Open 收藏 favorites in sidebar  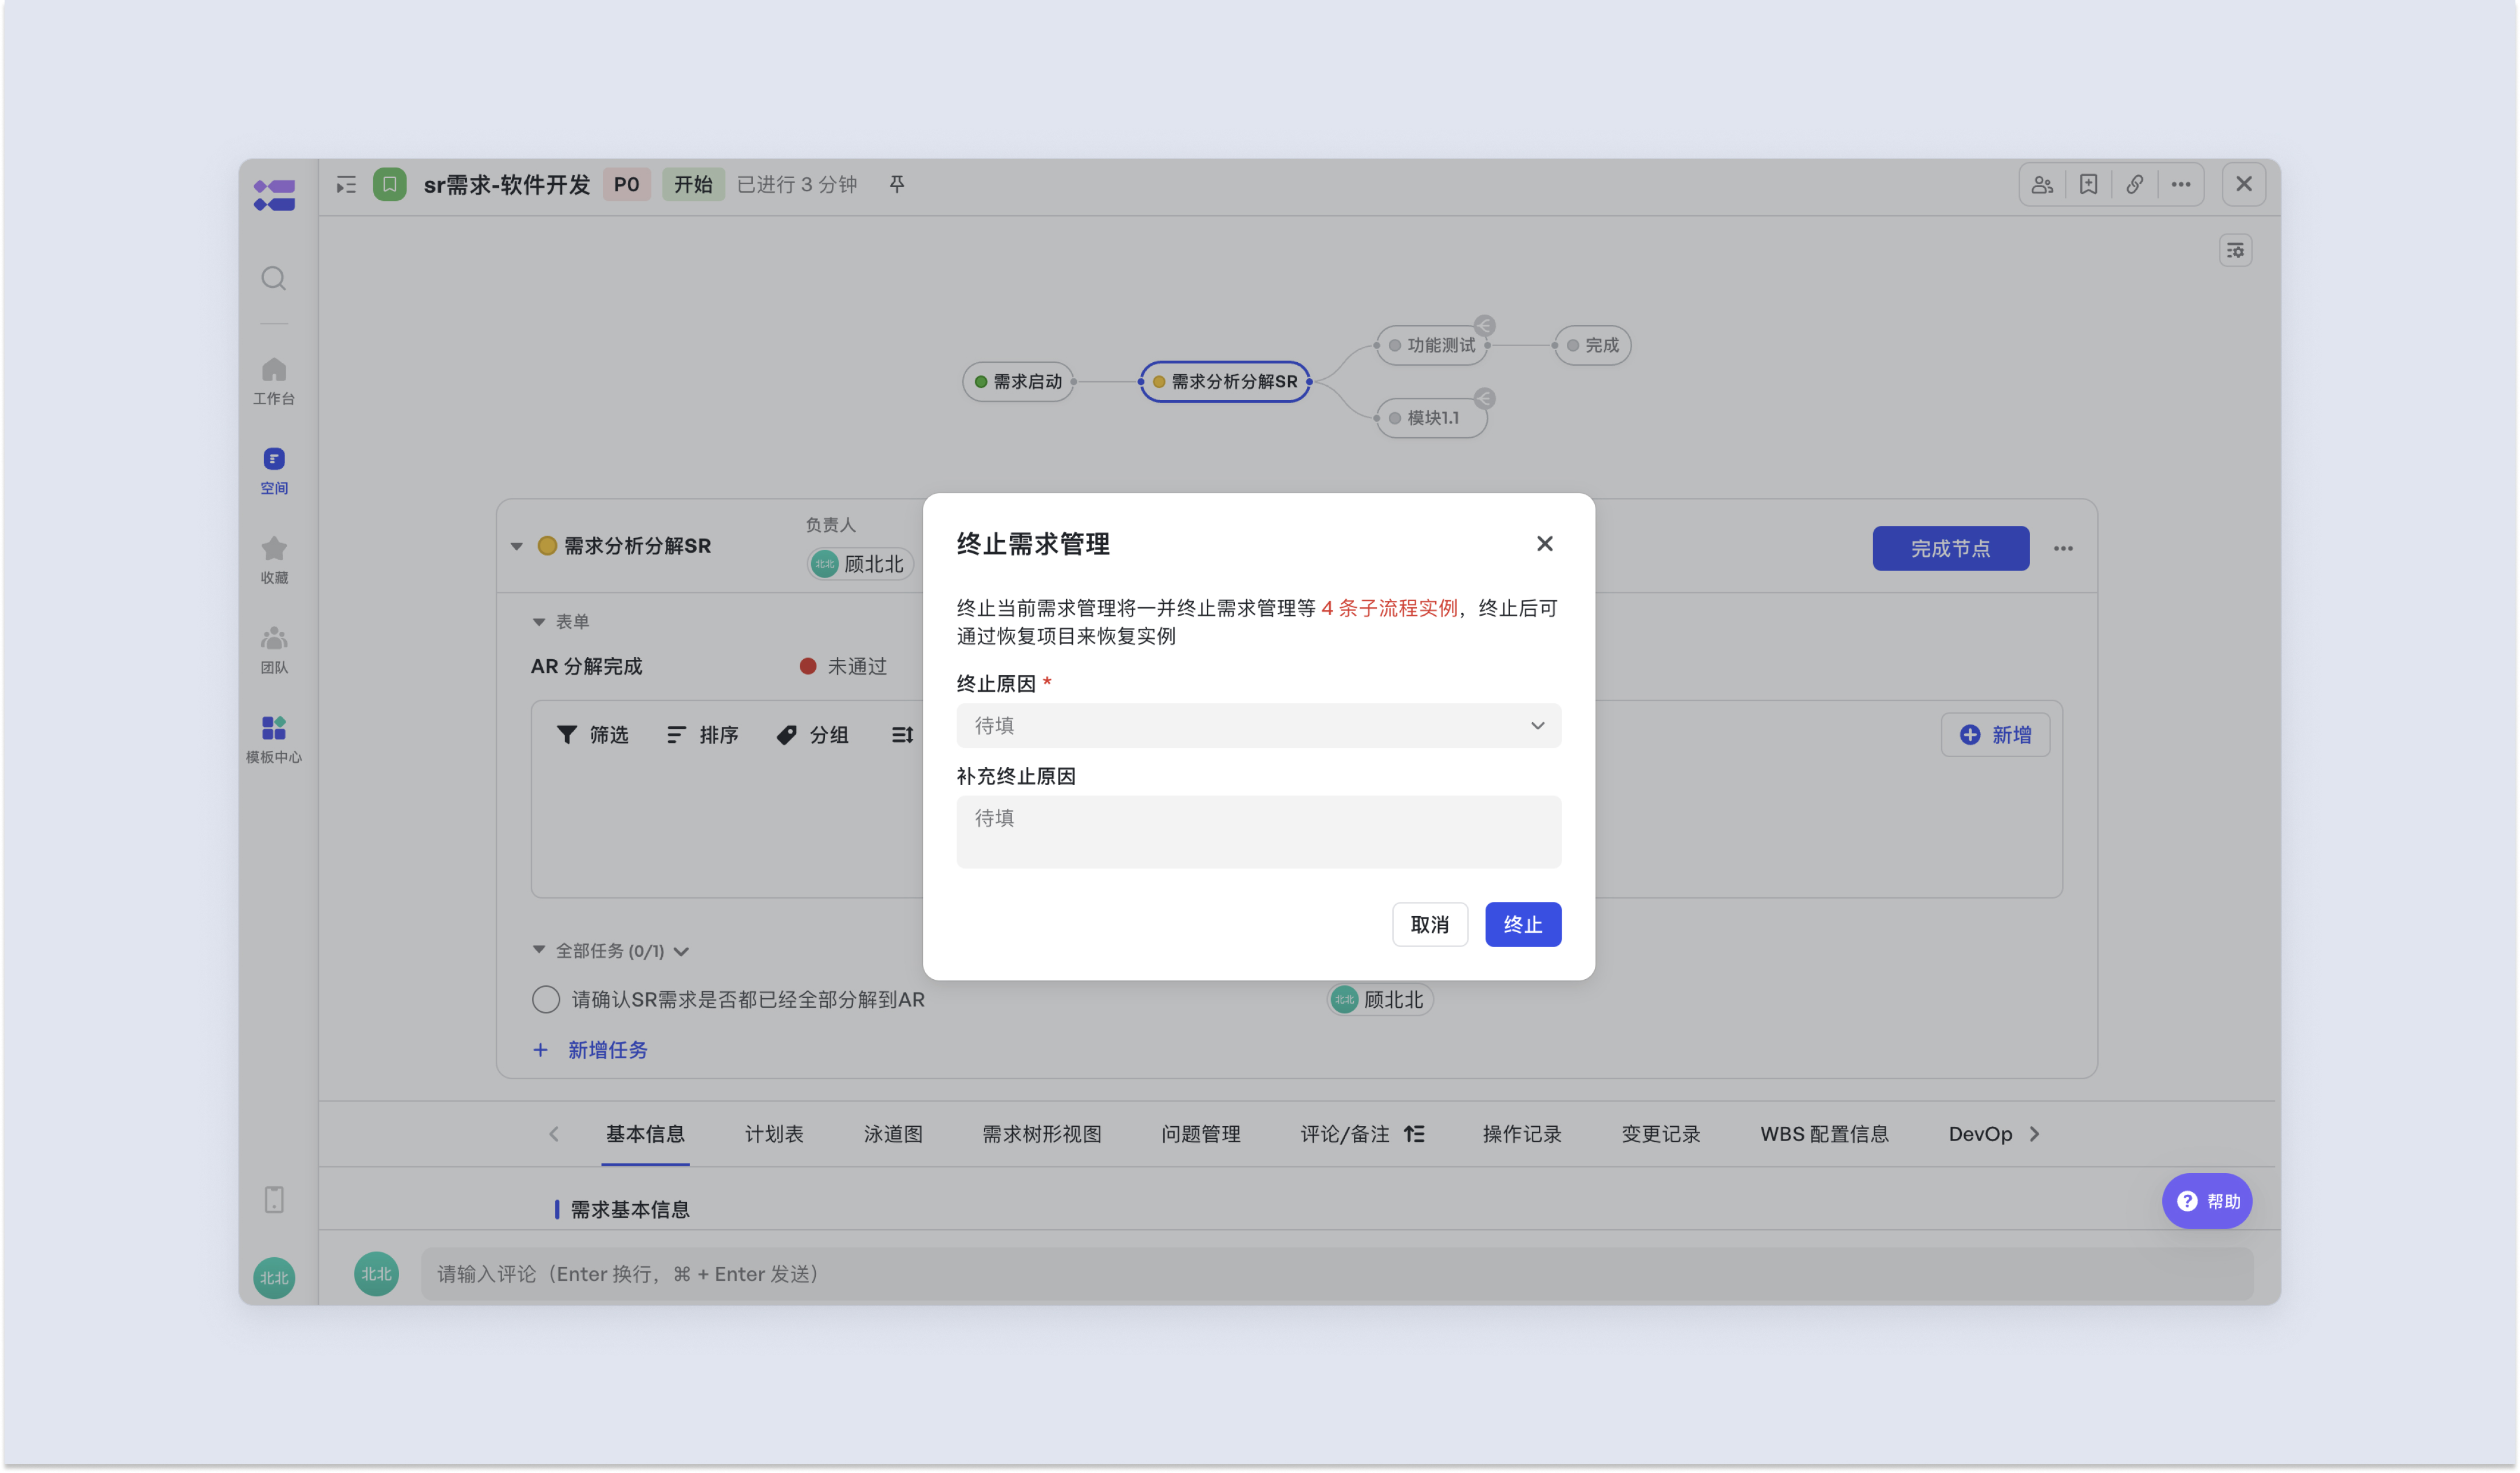point(274,561)
